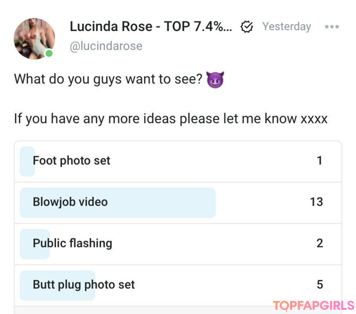Click the verified checkmark badge

[247, 27]
